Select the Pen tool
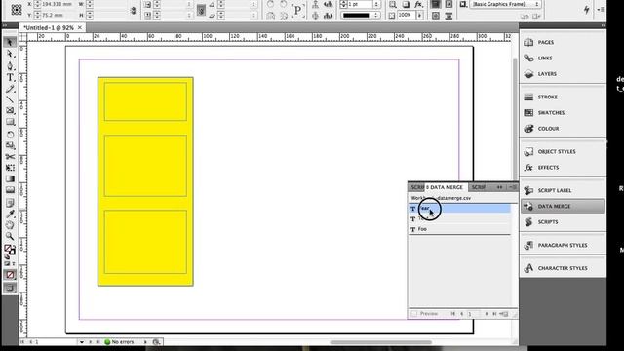Viewport: 624px width, 351px height. pos(10,65)
